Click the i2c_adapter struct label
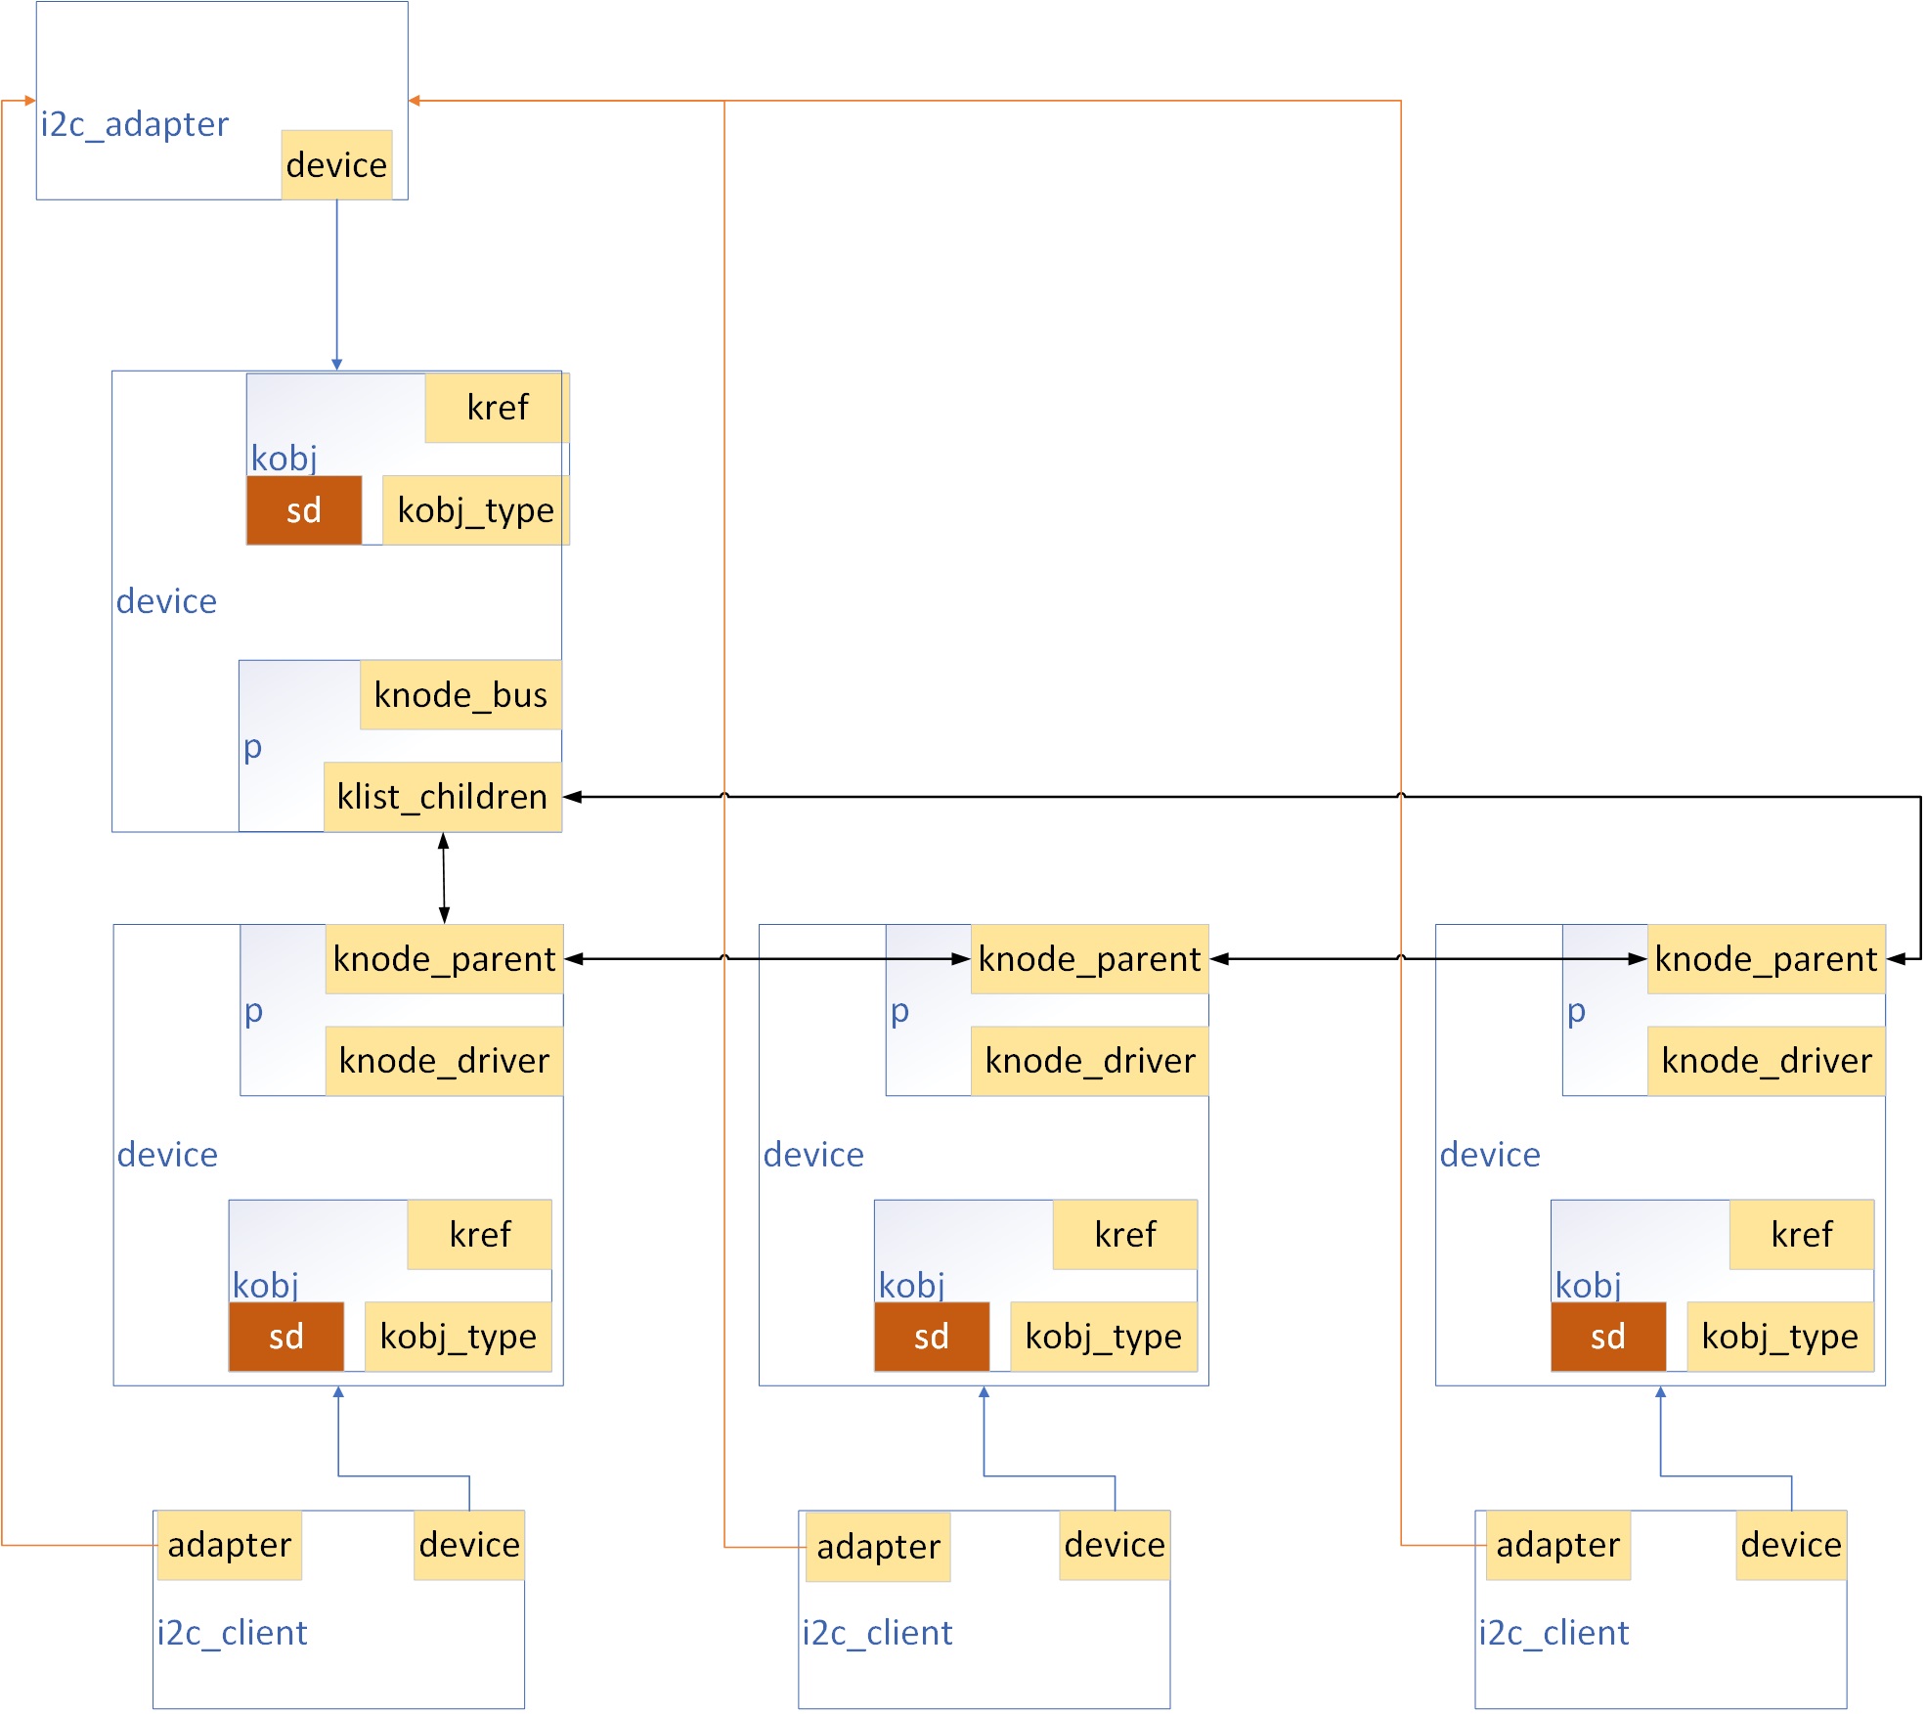 (134, 124)
